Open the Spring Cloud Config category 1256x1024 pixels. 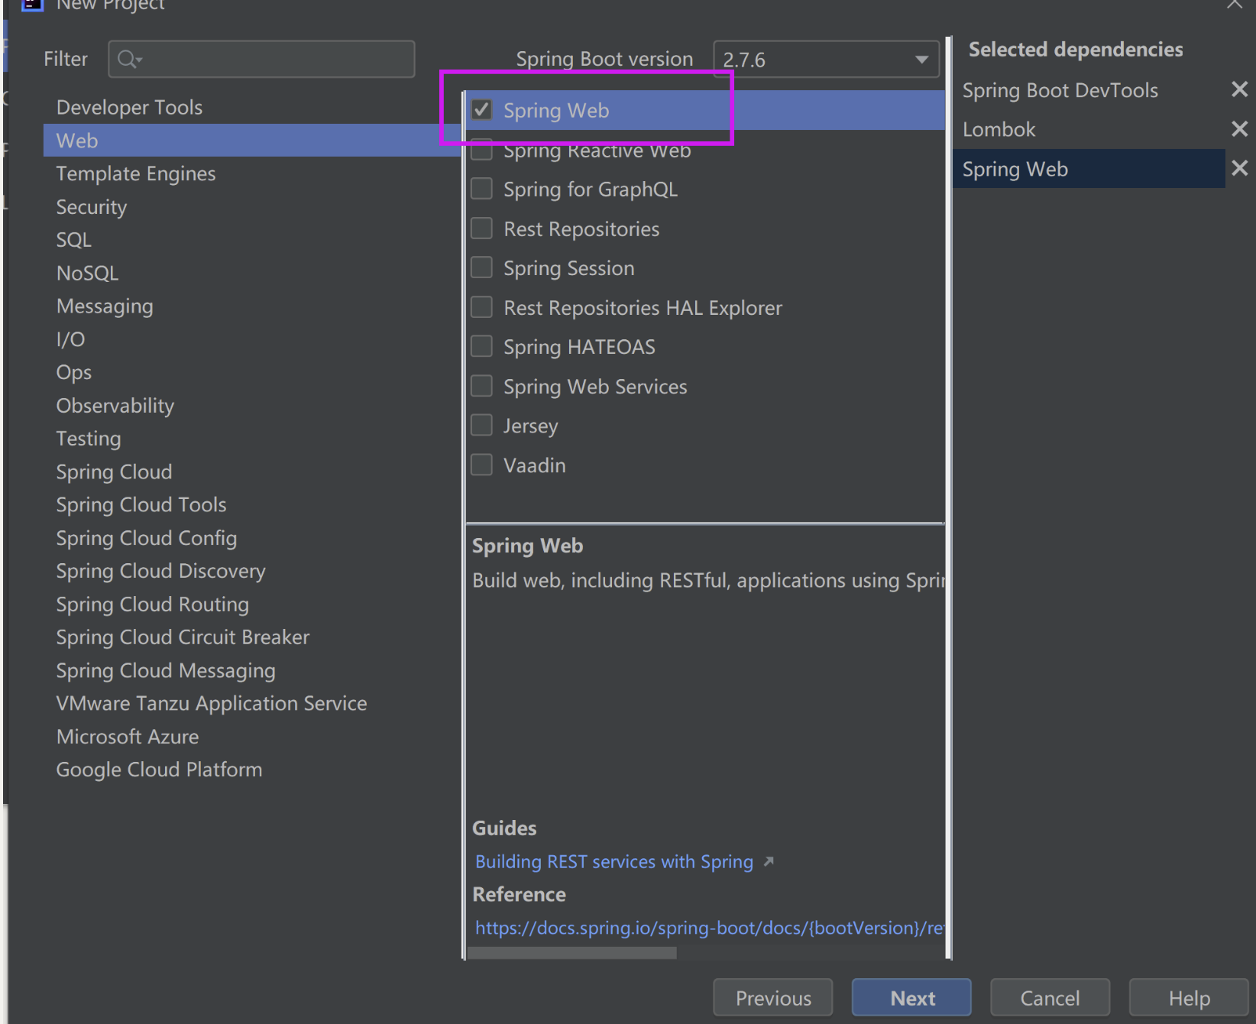coord(147,538)
